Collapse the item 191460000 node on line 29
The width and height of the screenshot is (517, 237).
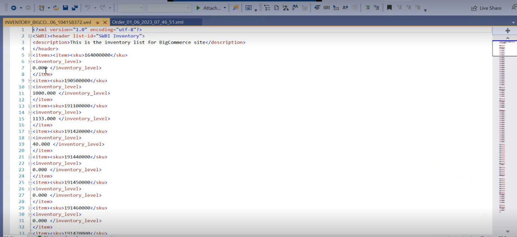(30, 208)
